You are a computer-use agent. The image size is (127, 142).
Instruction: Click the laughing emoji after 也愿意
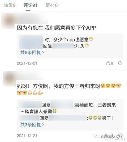coord(91,39)
